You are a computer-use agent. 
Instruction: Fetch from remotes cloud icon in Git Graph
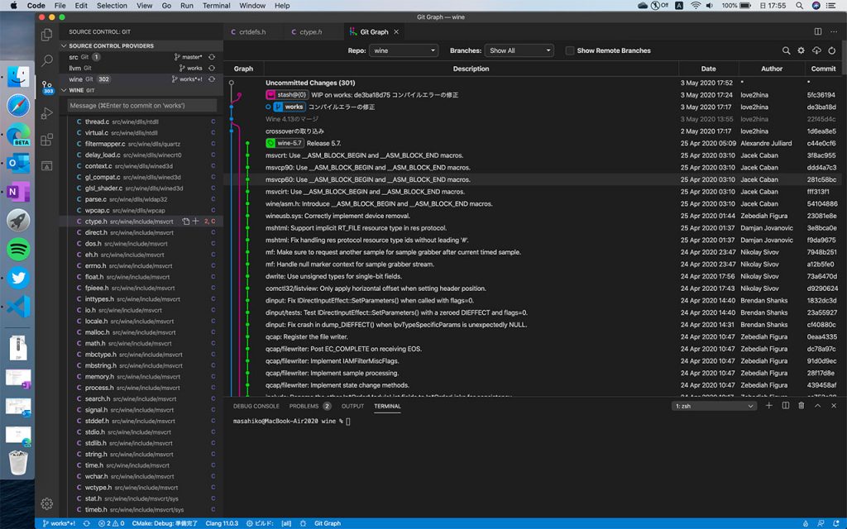816,50
